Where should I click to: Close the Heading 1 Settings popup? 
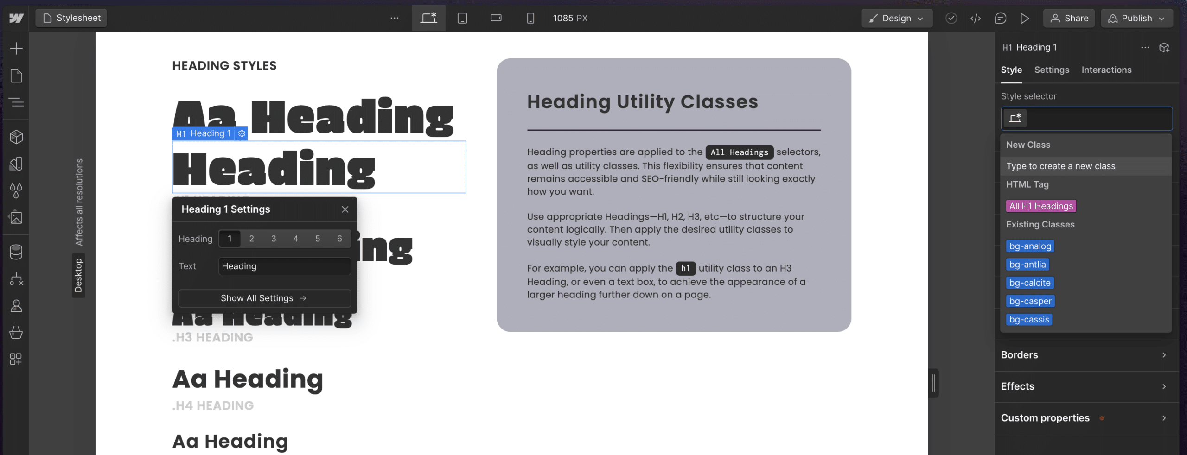coord(345,209)
